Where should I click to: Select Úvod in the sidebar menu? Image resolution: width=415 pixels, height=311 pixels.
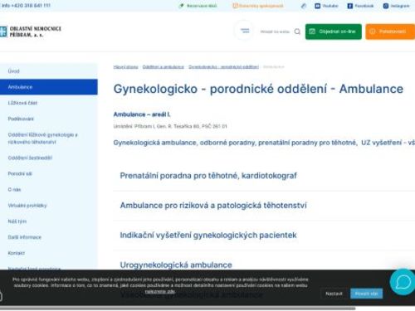click(x=49, y=71)
